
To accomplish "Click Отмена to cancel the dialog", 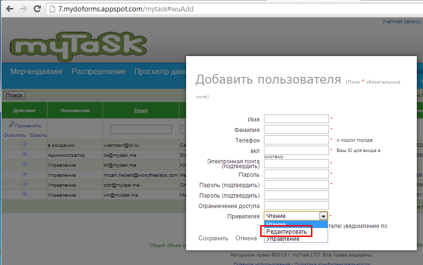I will click(x=246, y=238).
